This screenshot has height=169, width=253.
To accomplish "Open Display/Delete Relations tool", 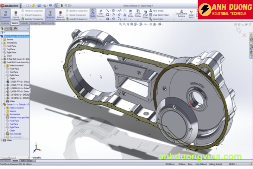I will (181, 14).
